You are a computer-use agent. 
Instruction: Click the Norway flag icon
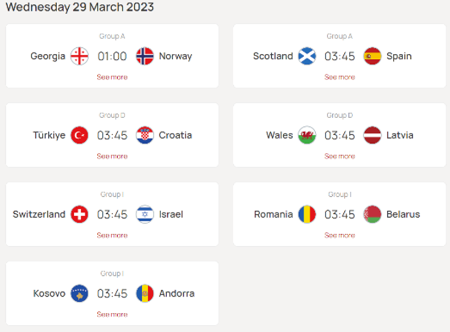pyautogui.click(x=146, y=56)
